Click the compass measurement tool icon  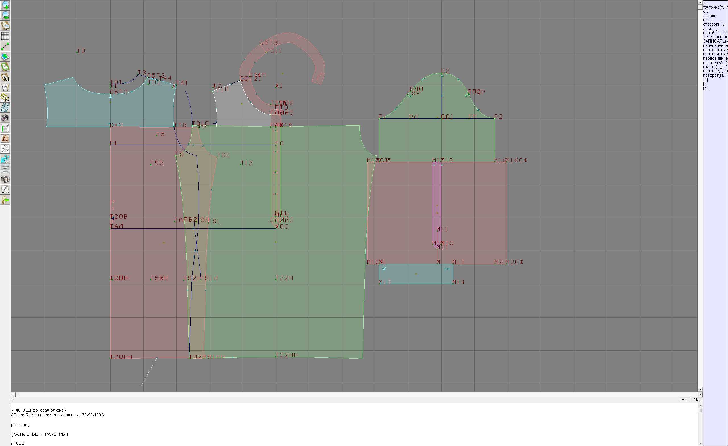pos(5,87)
